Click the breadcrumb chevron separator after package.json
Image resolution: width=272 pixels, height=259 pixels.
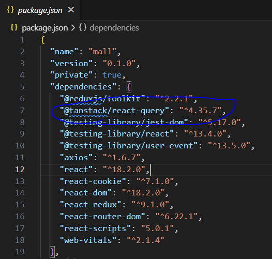pyautogui.click(x=73, y=28)
